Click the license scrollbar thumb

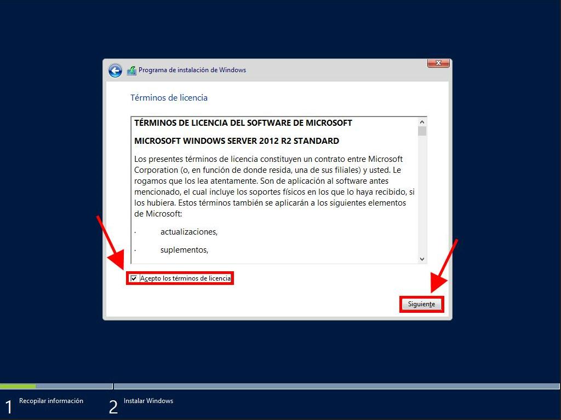422,131
